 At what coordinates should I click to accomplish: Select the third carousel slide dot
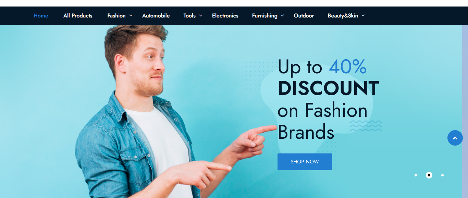tap(442, 175)
